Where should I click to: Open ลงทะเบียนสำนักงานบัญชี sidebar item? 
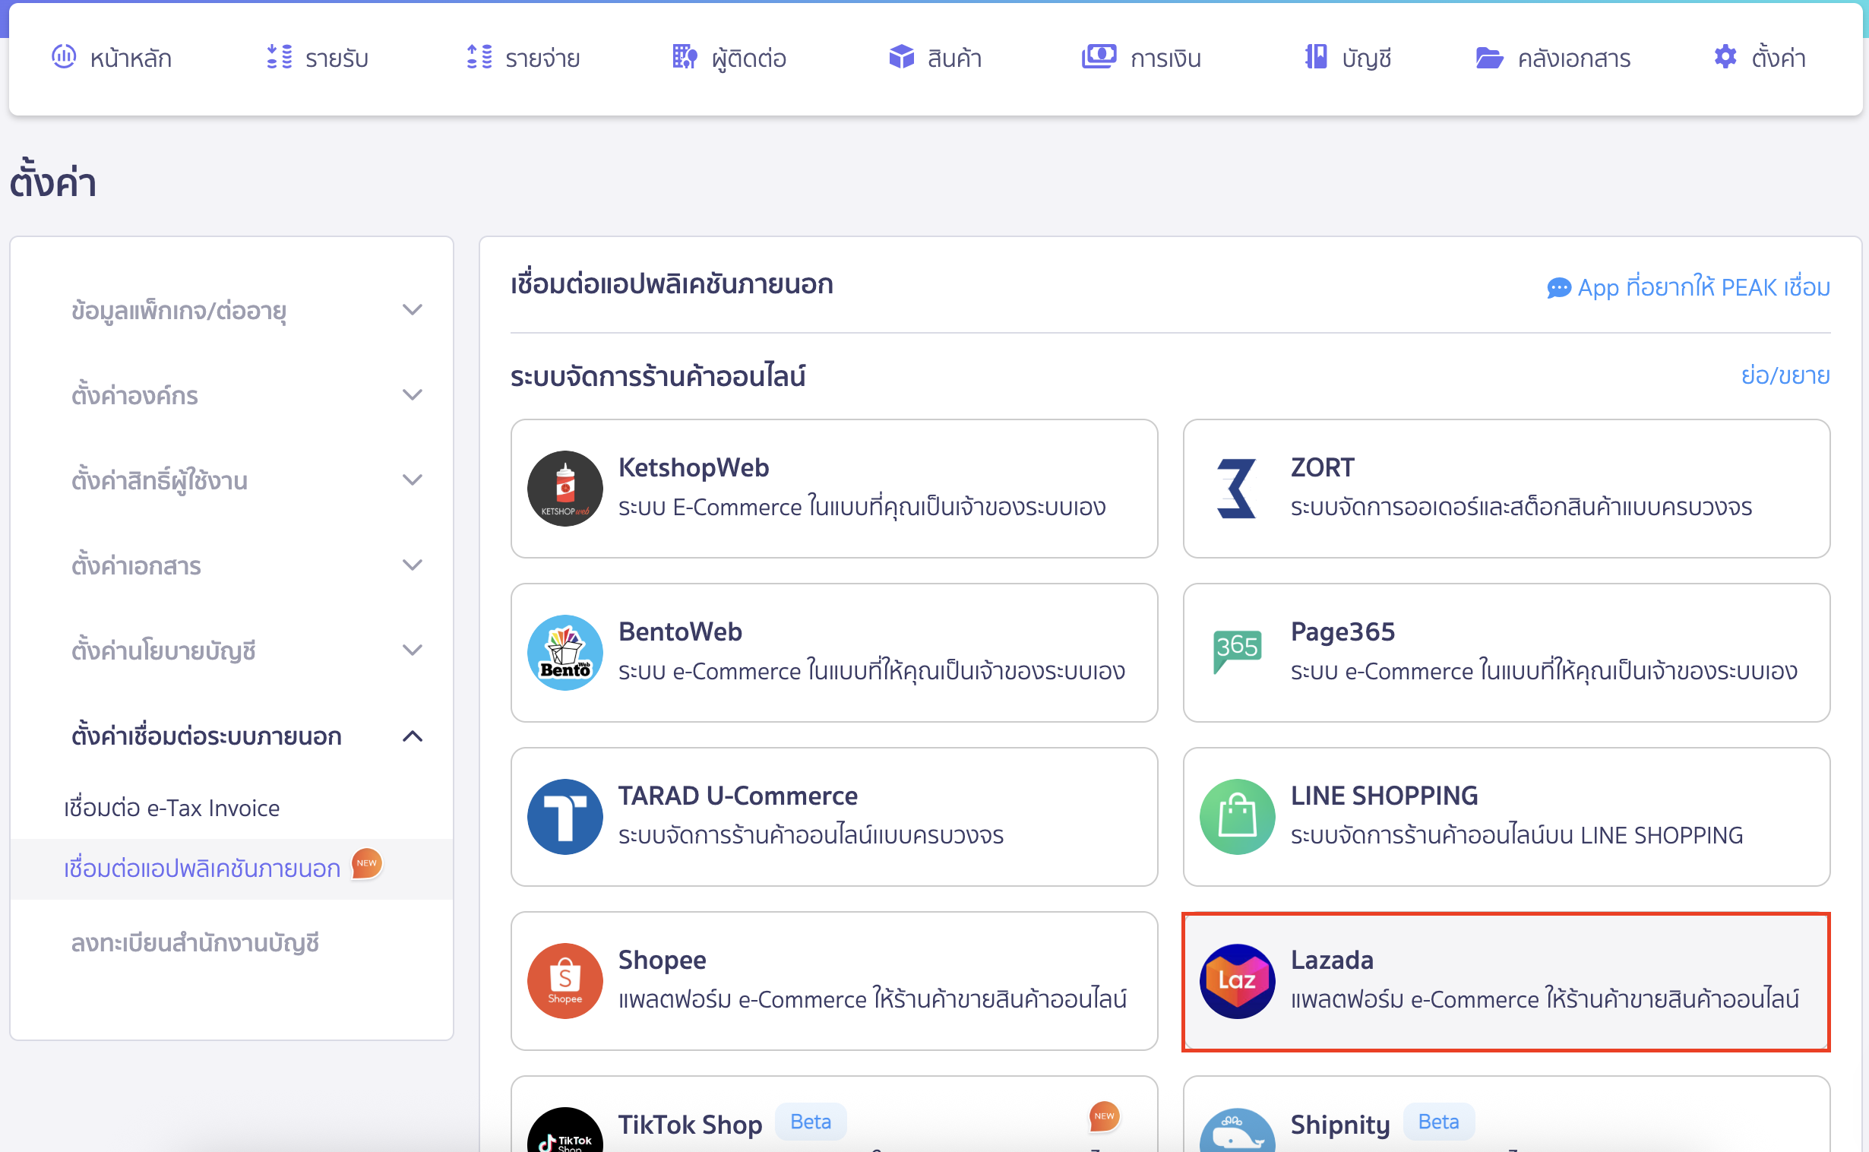[x=195, y=943]
